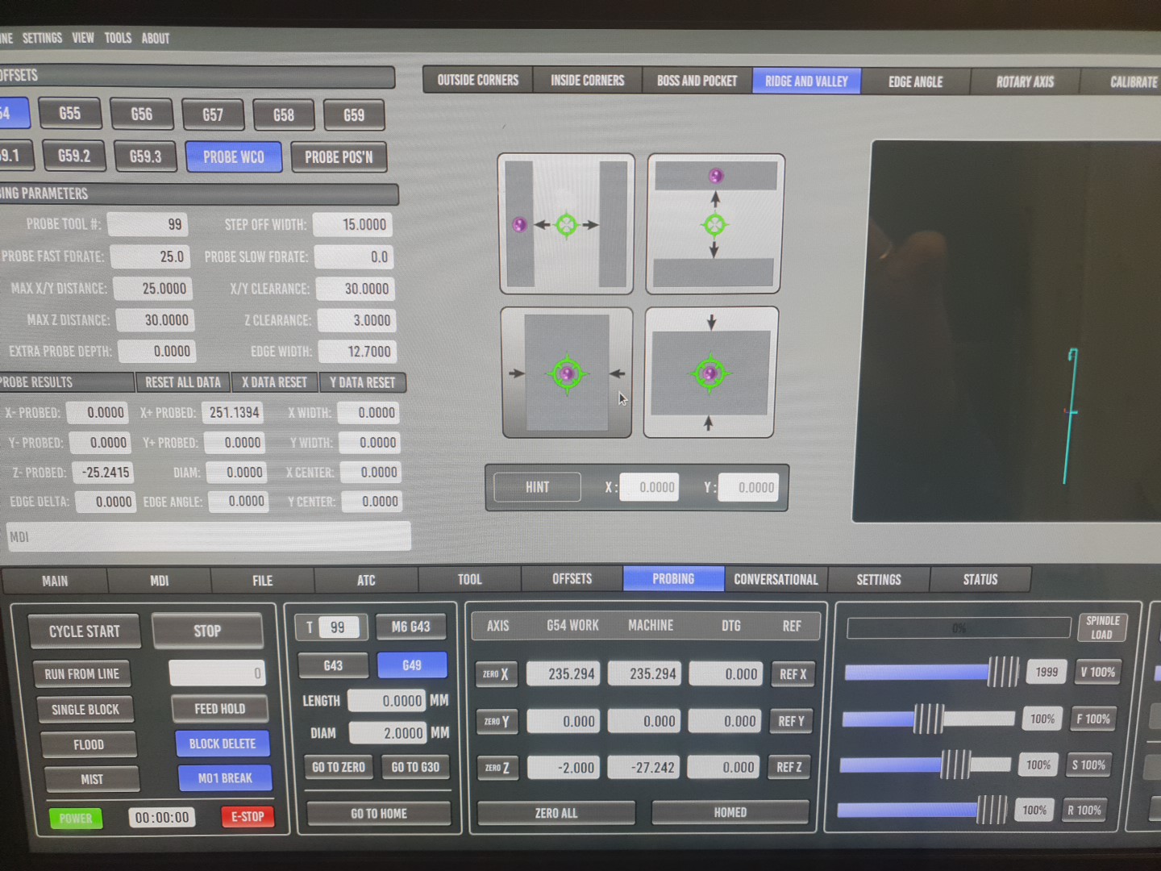Viewport: 1161px width, 871px height.
Task: Switch to EDGE ANGLE tab
Action: click(916, 81)
